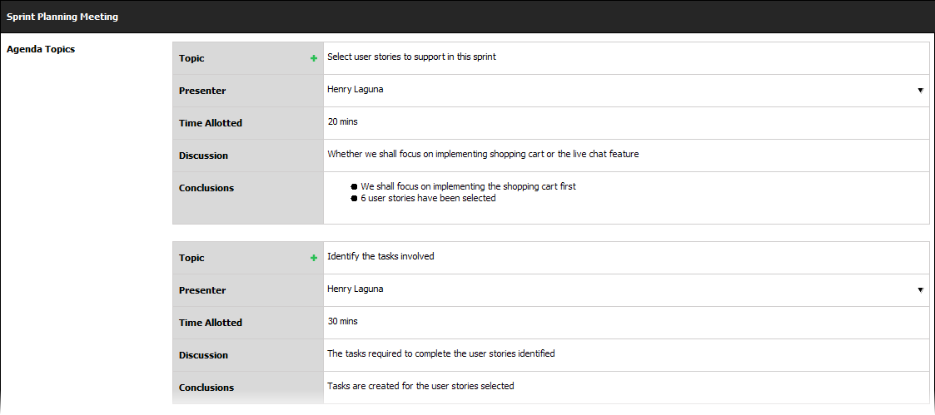Select the Agenda Topics section label
The width and height of the screenshot is (935, 415).
[41, 49]
